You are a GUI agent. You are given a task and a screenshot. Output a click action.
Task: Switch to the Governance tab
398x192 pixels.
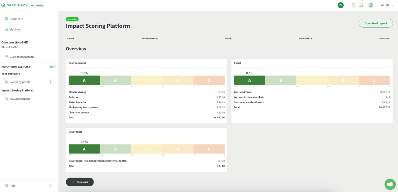click(305, 39)
